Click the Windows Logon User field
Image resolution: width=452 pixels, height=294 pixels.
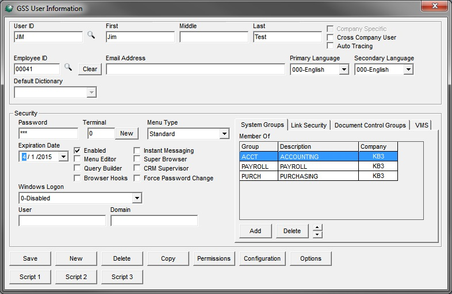(62, 220)
